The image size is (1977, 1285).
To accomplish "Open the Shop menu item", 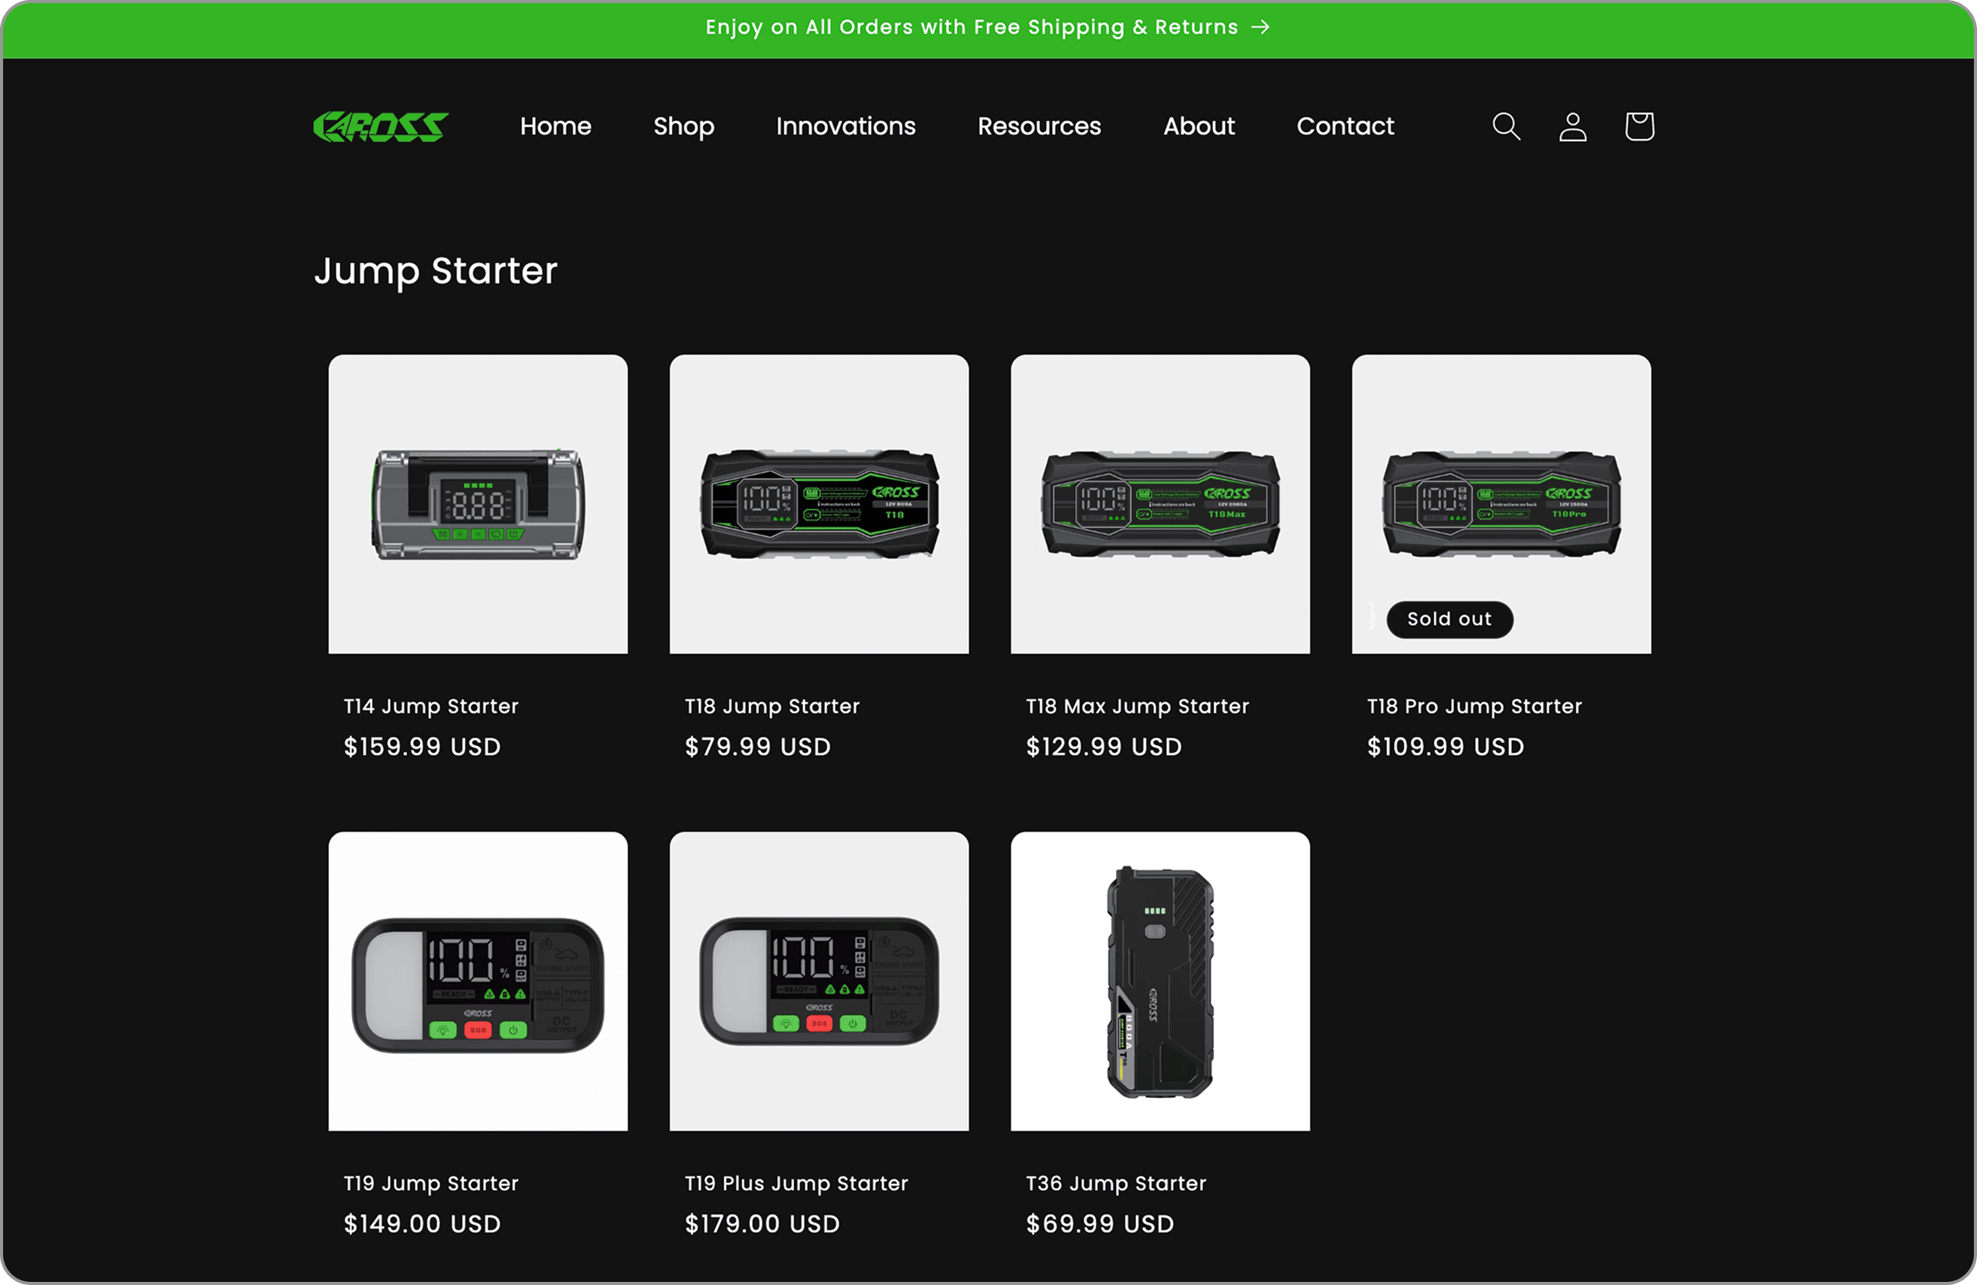I will [x=683, y=126].
